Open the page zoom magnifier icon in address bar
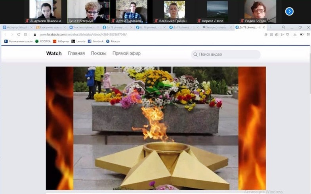The width and height of the screenshot is (311, 194). tap(266, 34)
